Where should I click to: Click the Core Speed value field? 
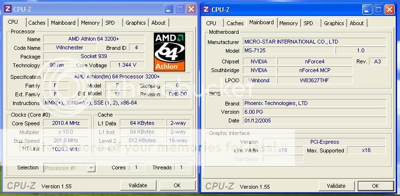[x=66, y=123]
